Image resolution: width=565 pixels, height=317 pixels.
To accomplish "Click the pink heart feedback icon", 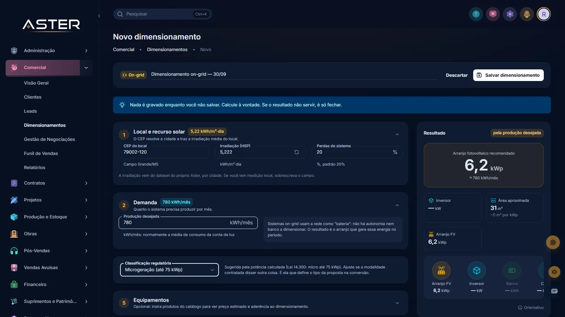I will click(x=493, y=14).
